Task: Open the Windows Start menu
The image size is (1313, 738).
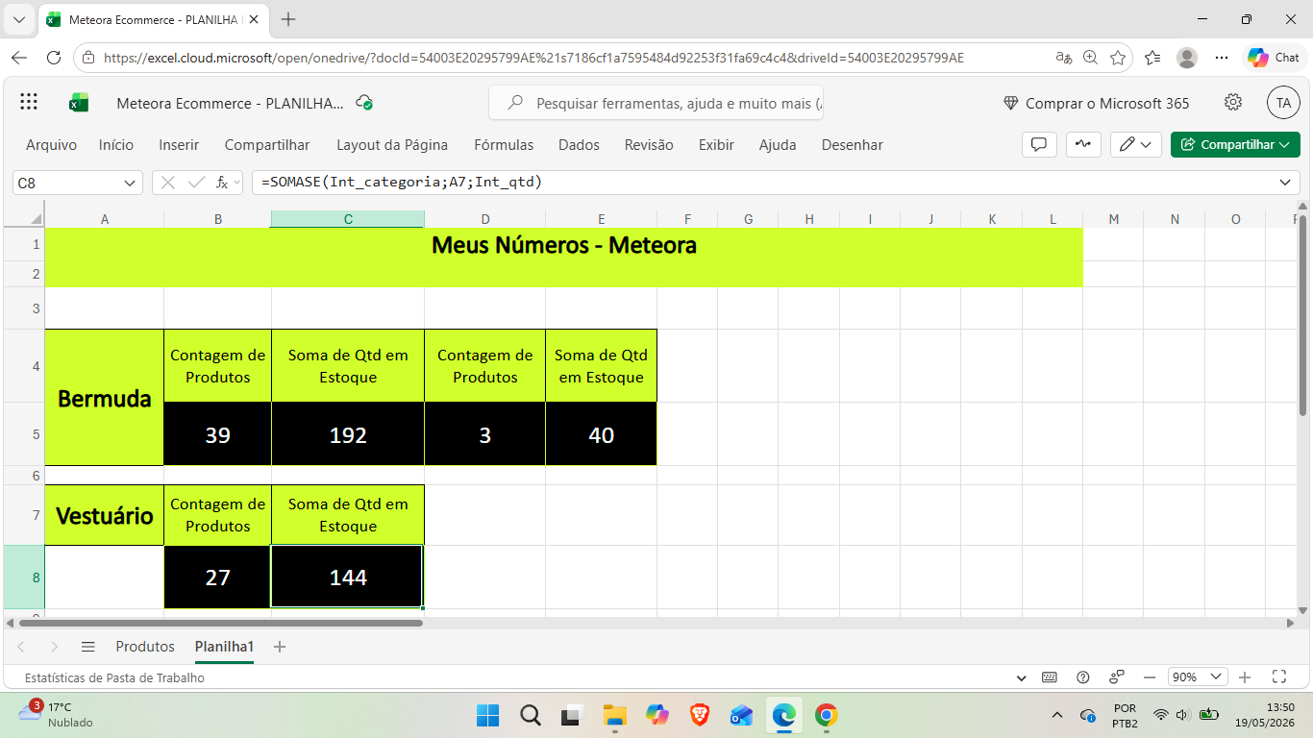Action: pos(488,715)
